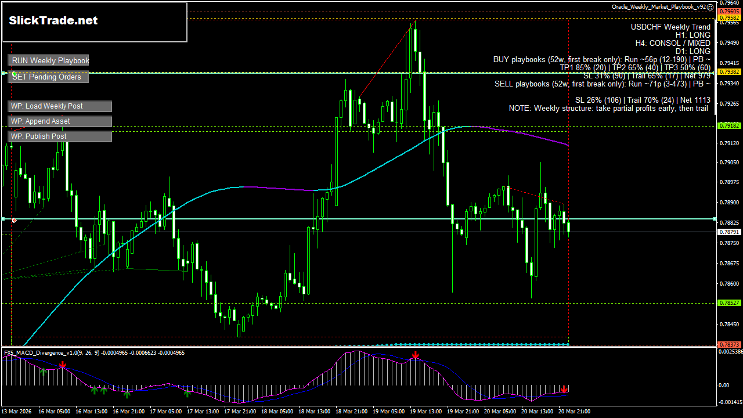Click the USDCHF Weekly Trend heading
This screenshot has height=418, width=743.
coord(670,27)
